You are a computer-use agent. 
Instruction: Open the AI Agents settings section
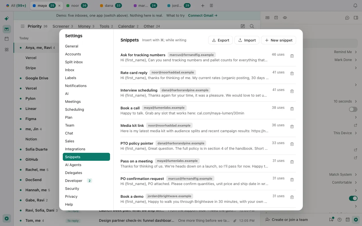pos(86,165)
